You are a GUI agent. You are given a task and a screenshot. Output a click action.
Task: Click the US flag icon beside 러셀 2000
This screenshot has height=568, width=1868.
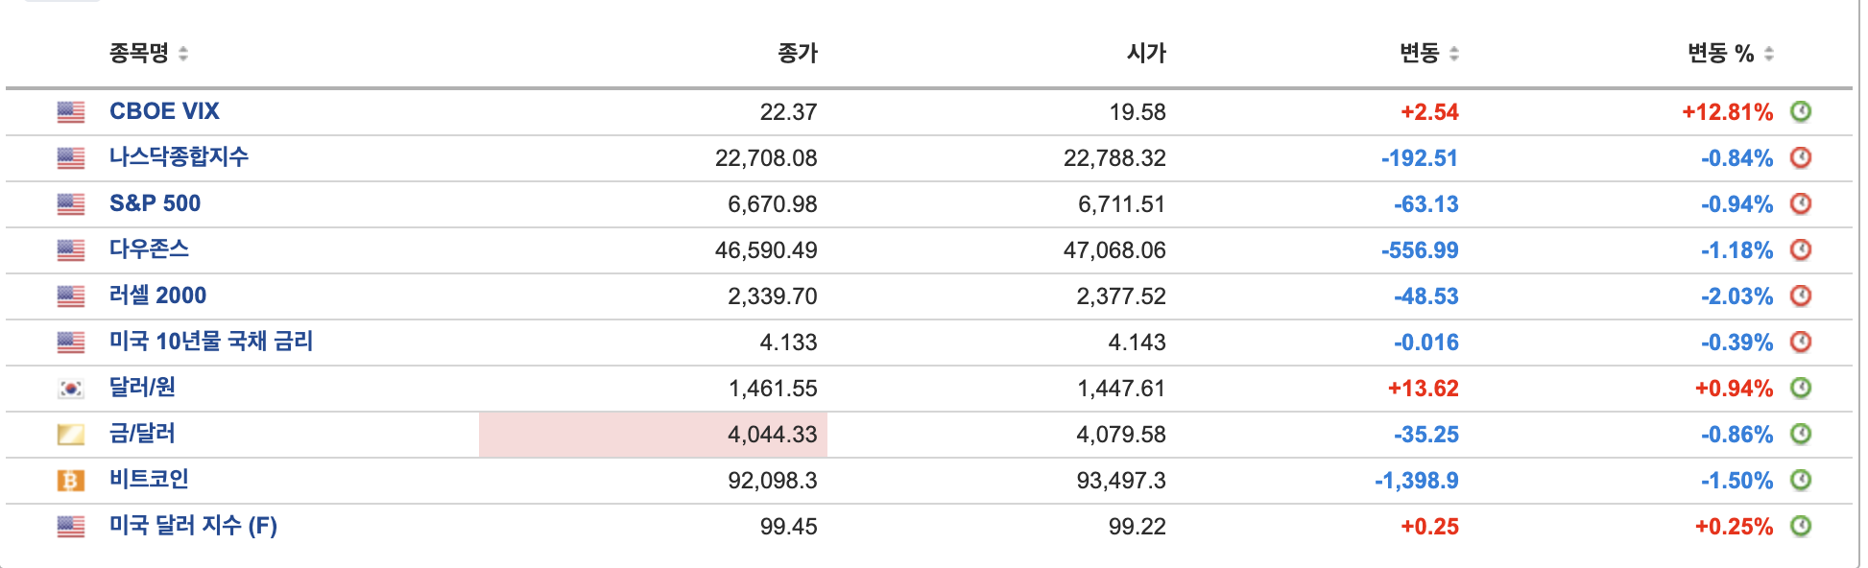coord(71,296)
